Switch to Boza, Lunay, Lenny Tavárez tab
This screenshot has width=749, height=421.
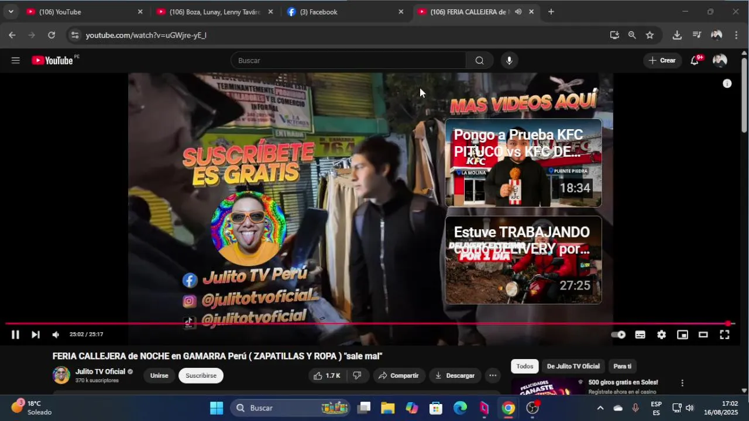pos(214,12)
